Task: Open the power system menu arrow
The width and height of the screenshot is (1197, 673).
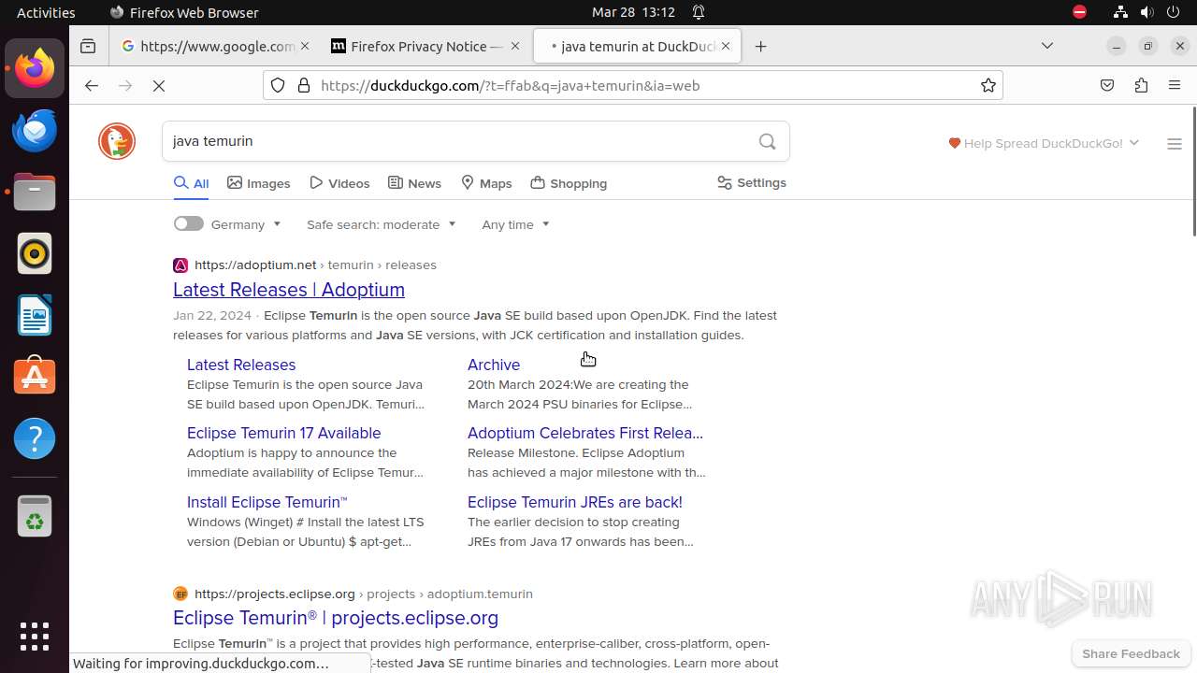Action: click(x=1173, y=12)
